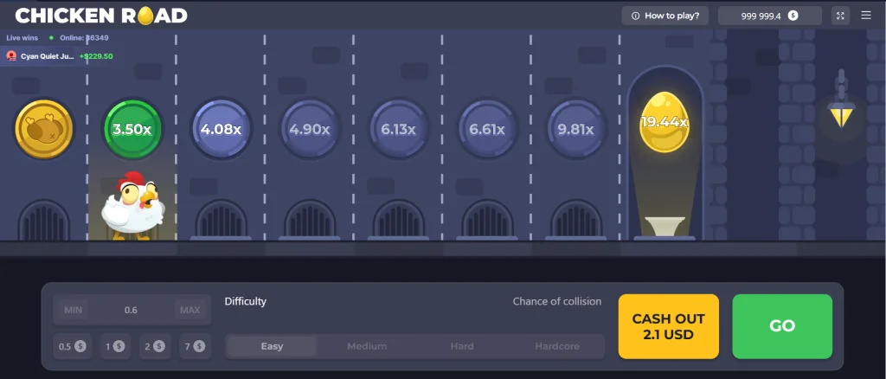Open the hamburger menu icon

coord(865,16)
